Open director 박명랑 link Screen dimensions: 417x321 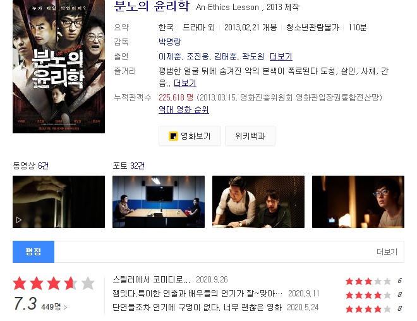170,42
